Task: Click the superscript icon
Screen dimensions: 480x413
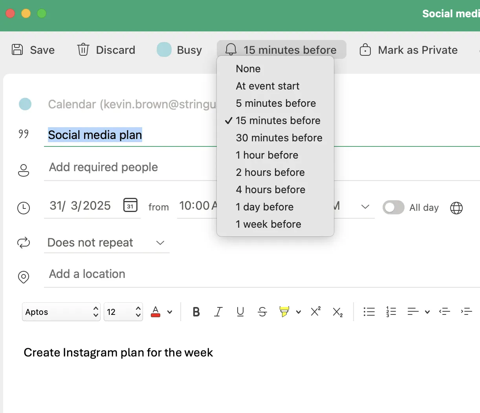Action: (316, 311)
